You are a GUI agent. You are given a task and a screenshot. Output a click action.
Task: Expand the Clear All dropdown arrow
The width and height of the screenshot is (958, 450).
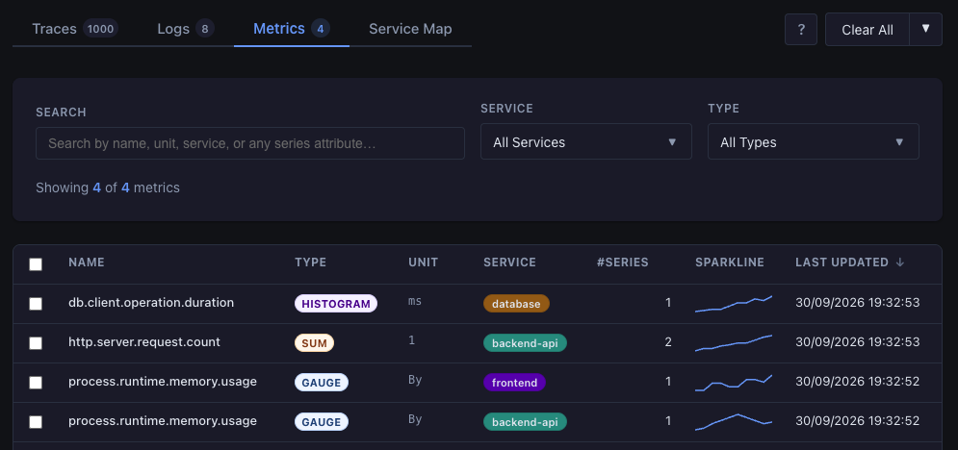(x=925, y=29)
